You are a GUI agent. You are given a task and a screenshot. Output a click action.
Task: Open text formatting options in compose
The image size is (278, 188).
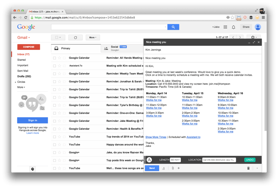(164, 168)
